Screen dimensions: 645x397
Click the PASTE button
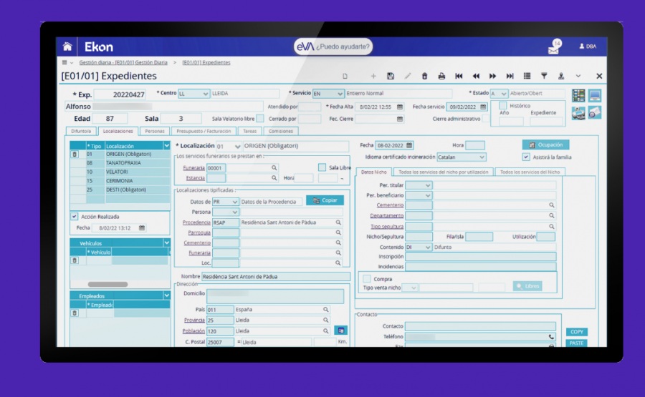tap(577, 343)
